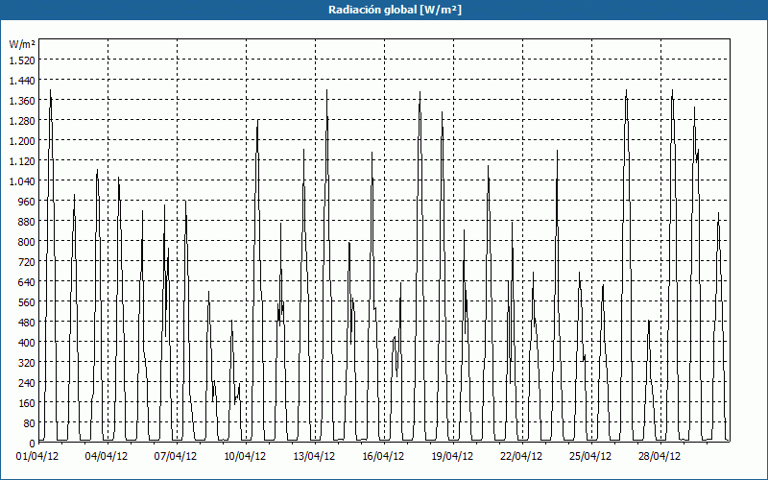Click the 19/04/12 date label
The width and height of the screenshot is (768, 480).
pos(452,456)
